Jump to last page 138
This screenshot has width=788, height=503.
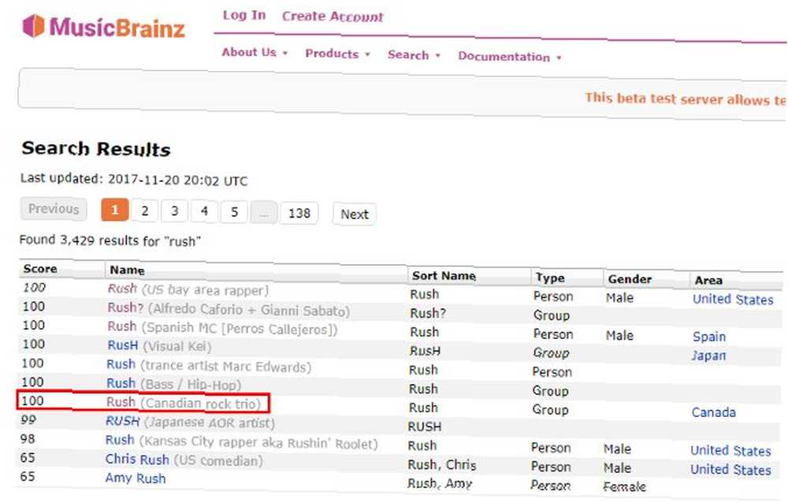click(299, 214)
